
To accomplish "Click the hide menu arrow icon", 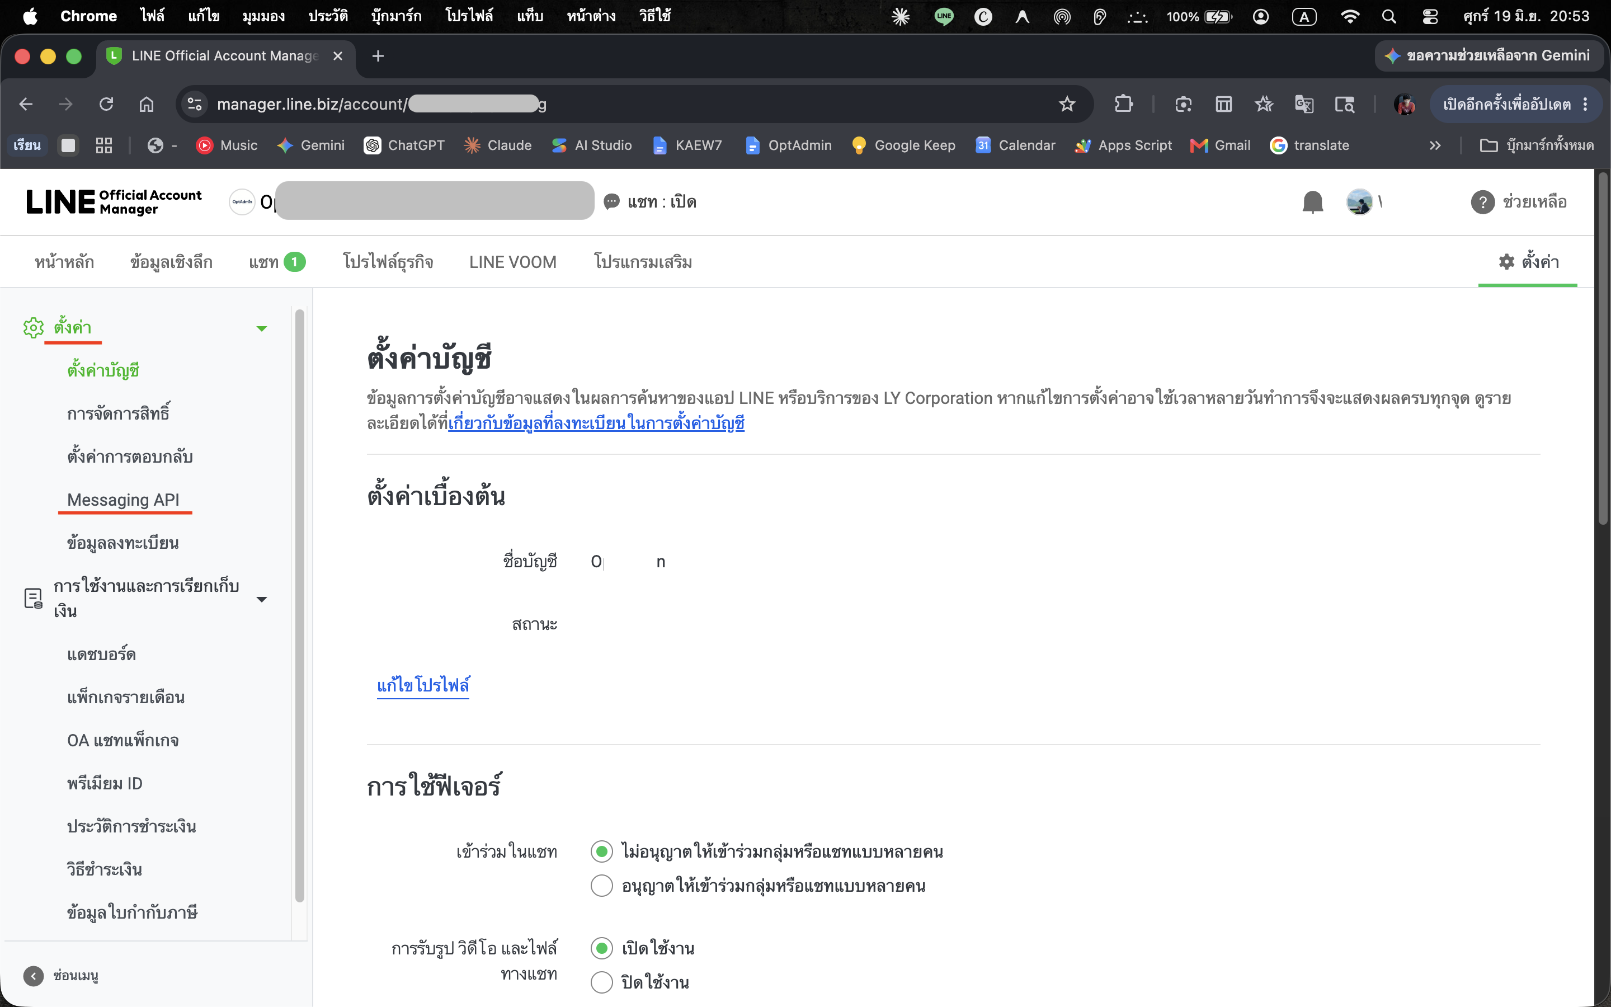I will pos(34,976).
